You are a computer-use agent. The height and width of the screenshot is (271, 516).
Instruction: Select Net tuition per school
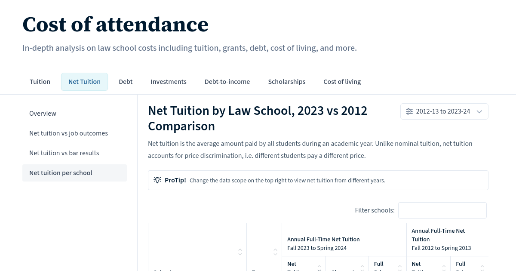pyautogui.click(x=61, y=173)
